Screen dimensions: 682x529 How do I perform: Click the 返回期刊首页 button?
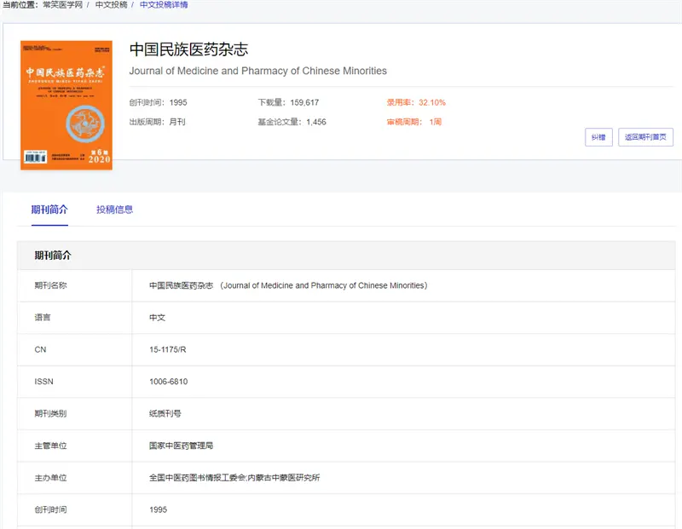point(645,137)
